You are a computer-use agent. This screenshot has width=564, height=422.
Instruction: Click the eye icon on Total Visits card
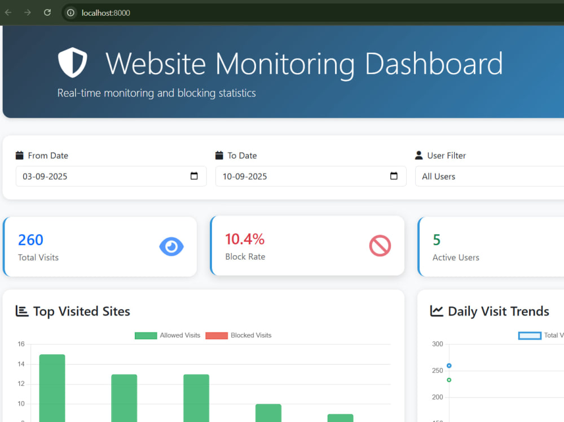coord(171,247)
